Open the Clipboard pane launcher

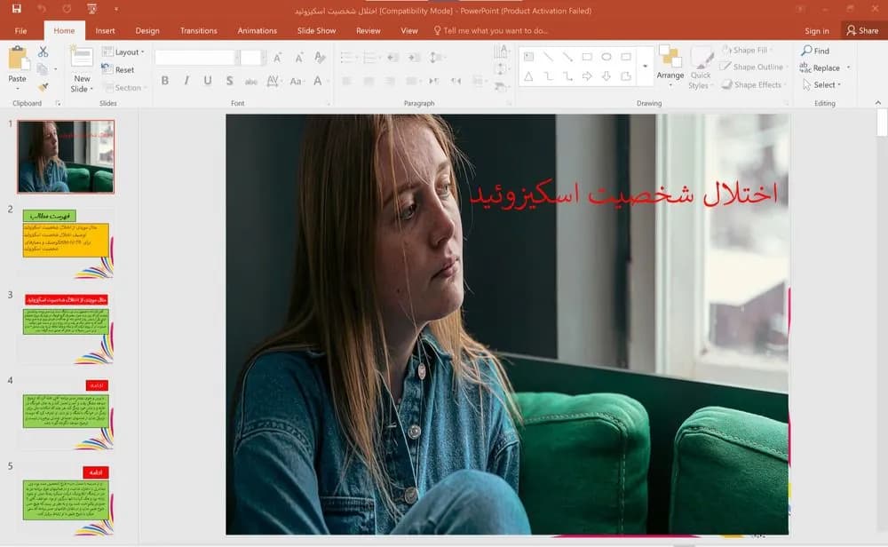pos(58,103)
